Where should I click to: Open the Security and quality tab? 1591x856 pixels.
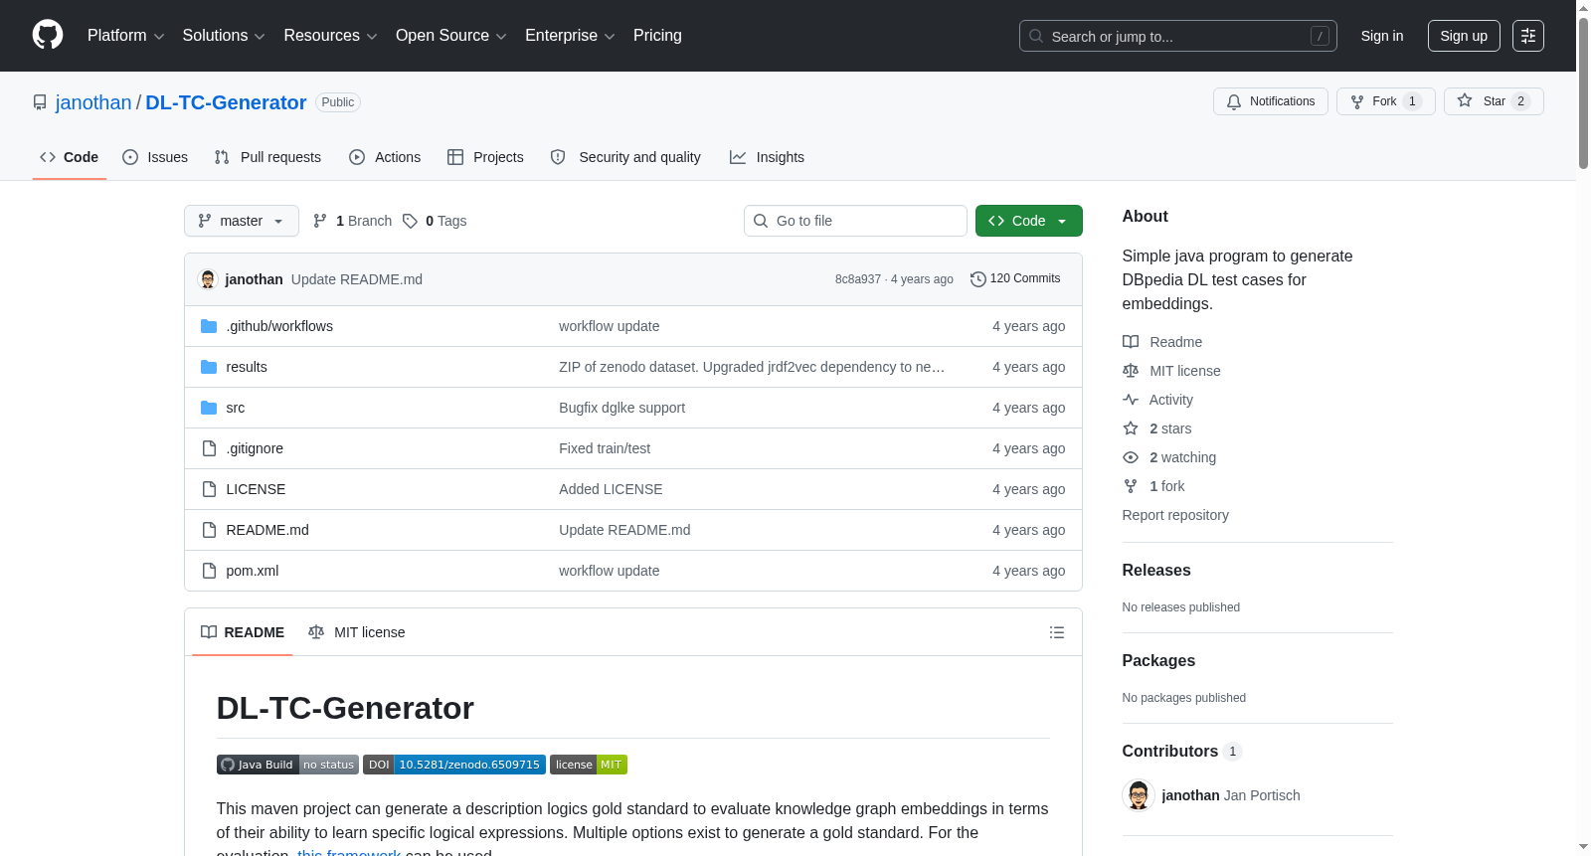pos(625,157)
